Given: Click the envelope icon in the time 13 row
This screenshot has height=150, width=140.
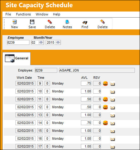Looking at the screenshot, I should [112, 115].
